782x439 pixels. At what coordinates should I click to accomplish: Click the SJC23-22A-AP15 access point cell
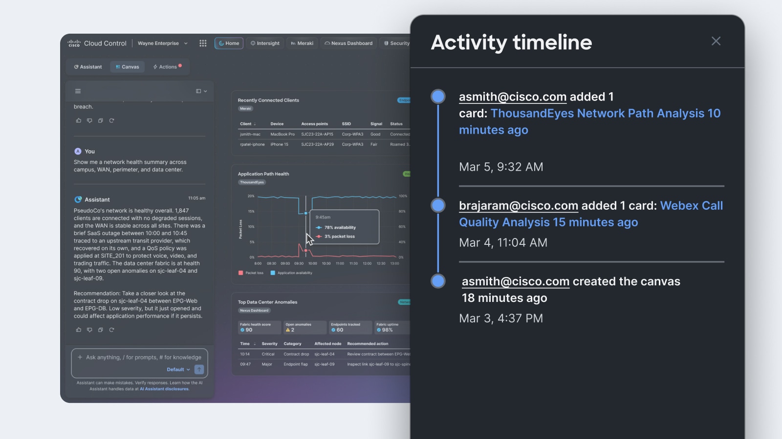[317, 134]
